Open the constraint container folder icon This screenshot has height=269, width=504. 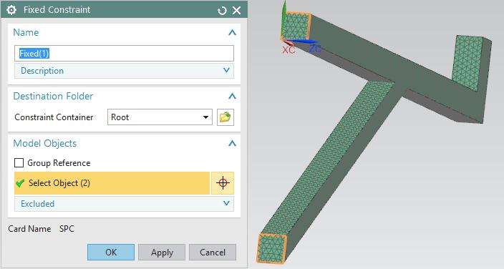226,117
